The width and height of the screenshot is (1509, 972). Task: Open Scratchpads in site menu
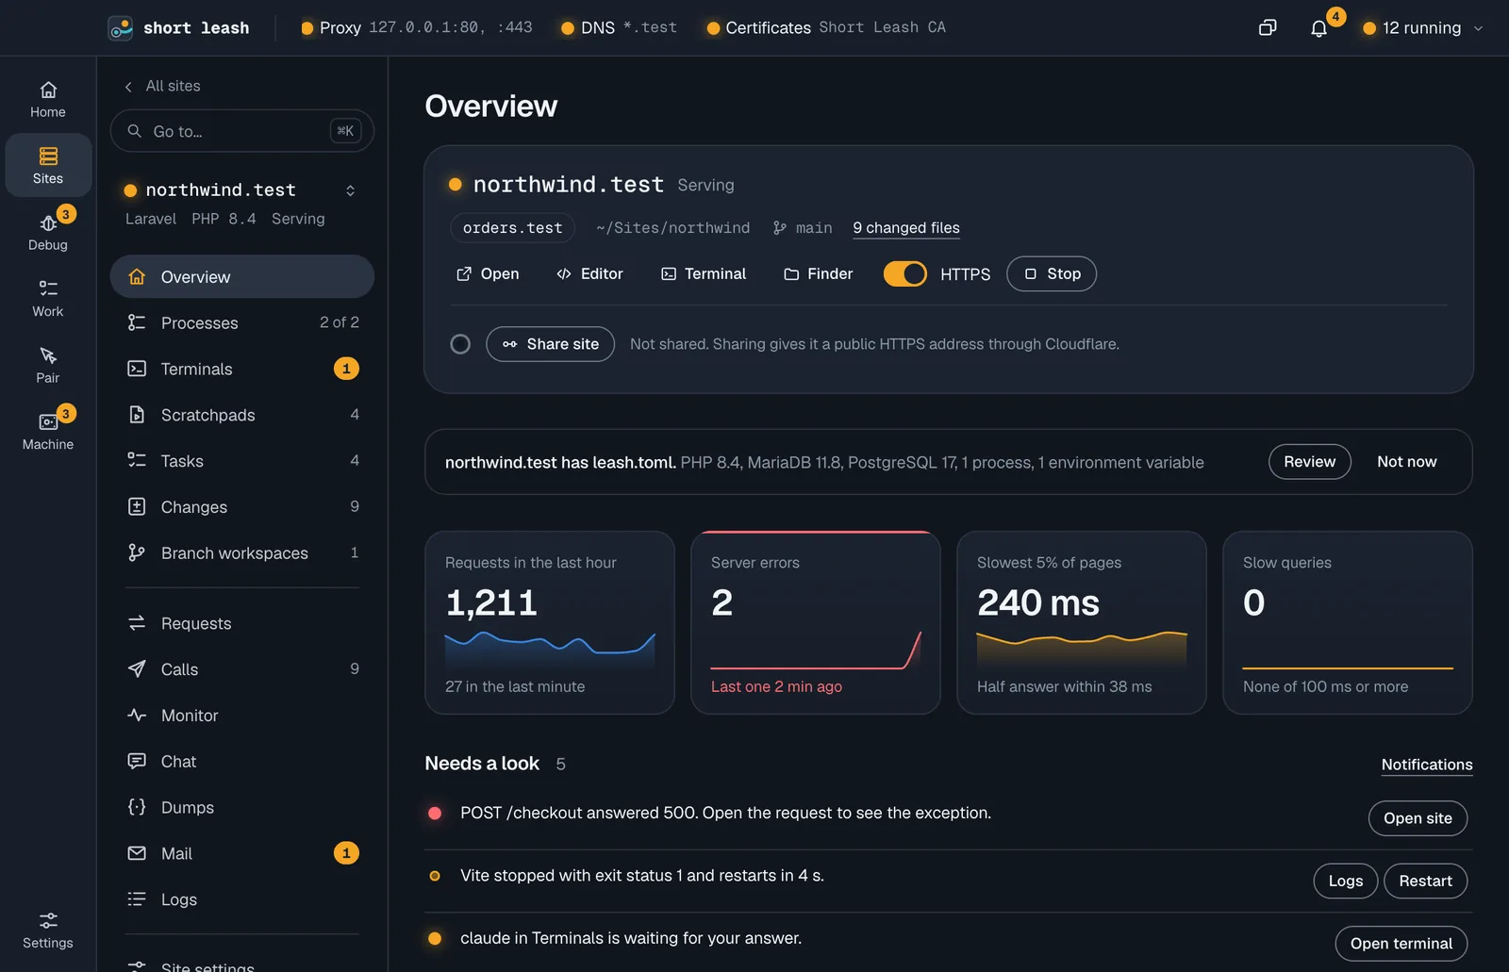242,415
